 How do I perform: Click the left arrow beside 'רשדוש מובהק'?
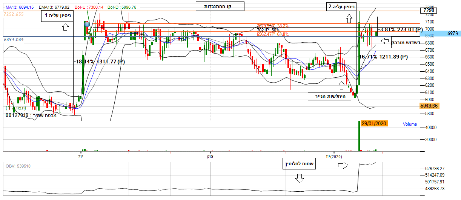pyautogui.click(x=384, y=41)
